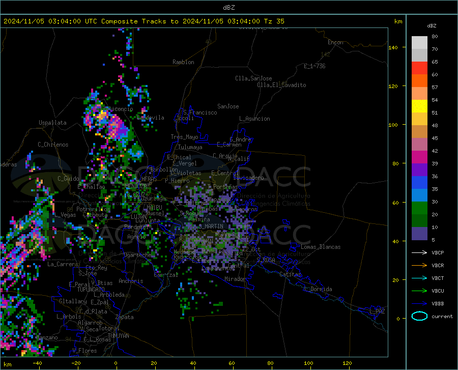Click the Catitas place label
Viewport: 458px width, 370px height.
290,274
